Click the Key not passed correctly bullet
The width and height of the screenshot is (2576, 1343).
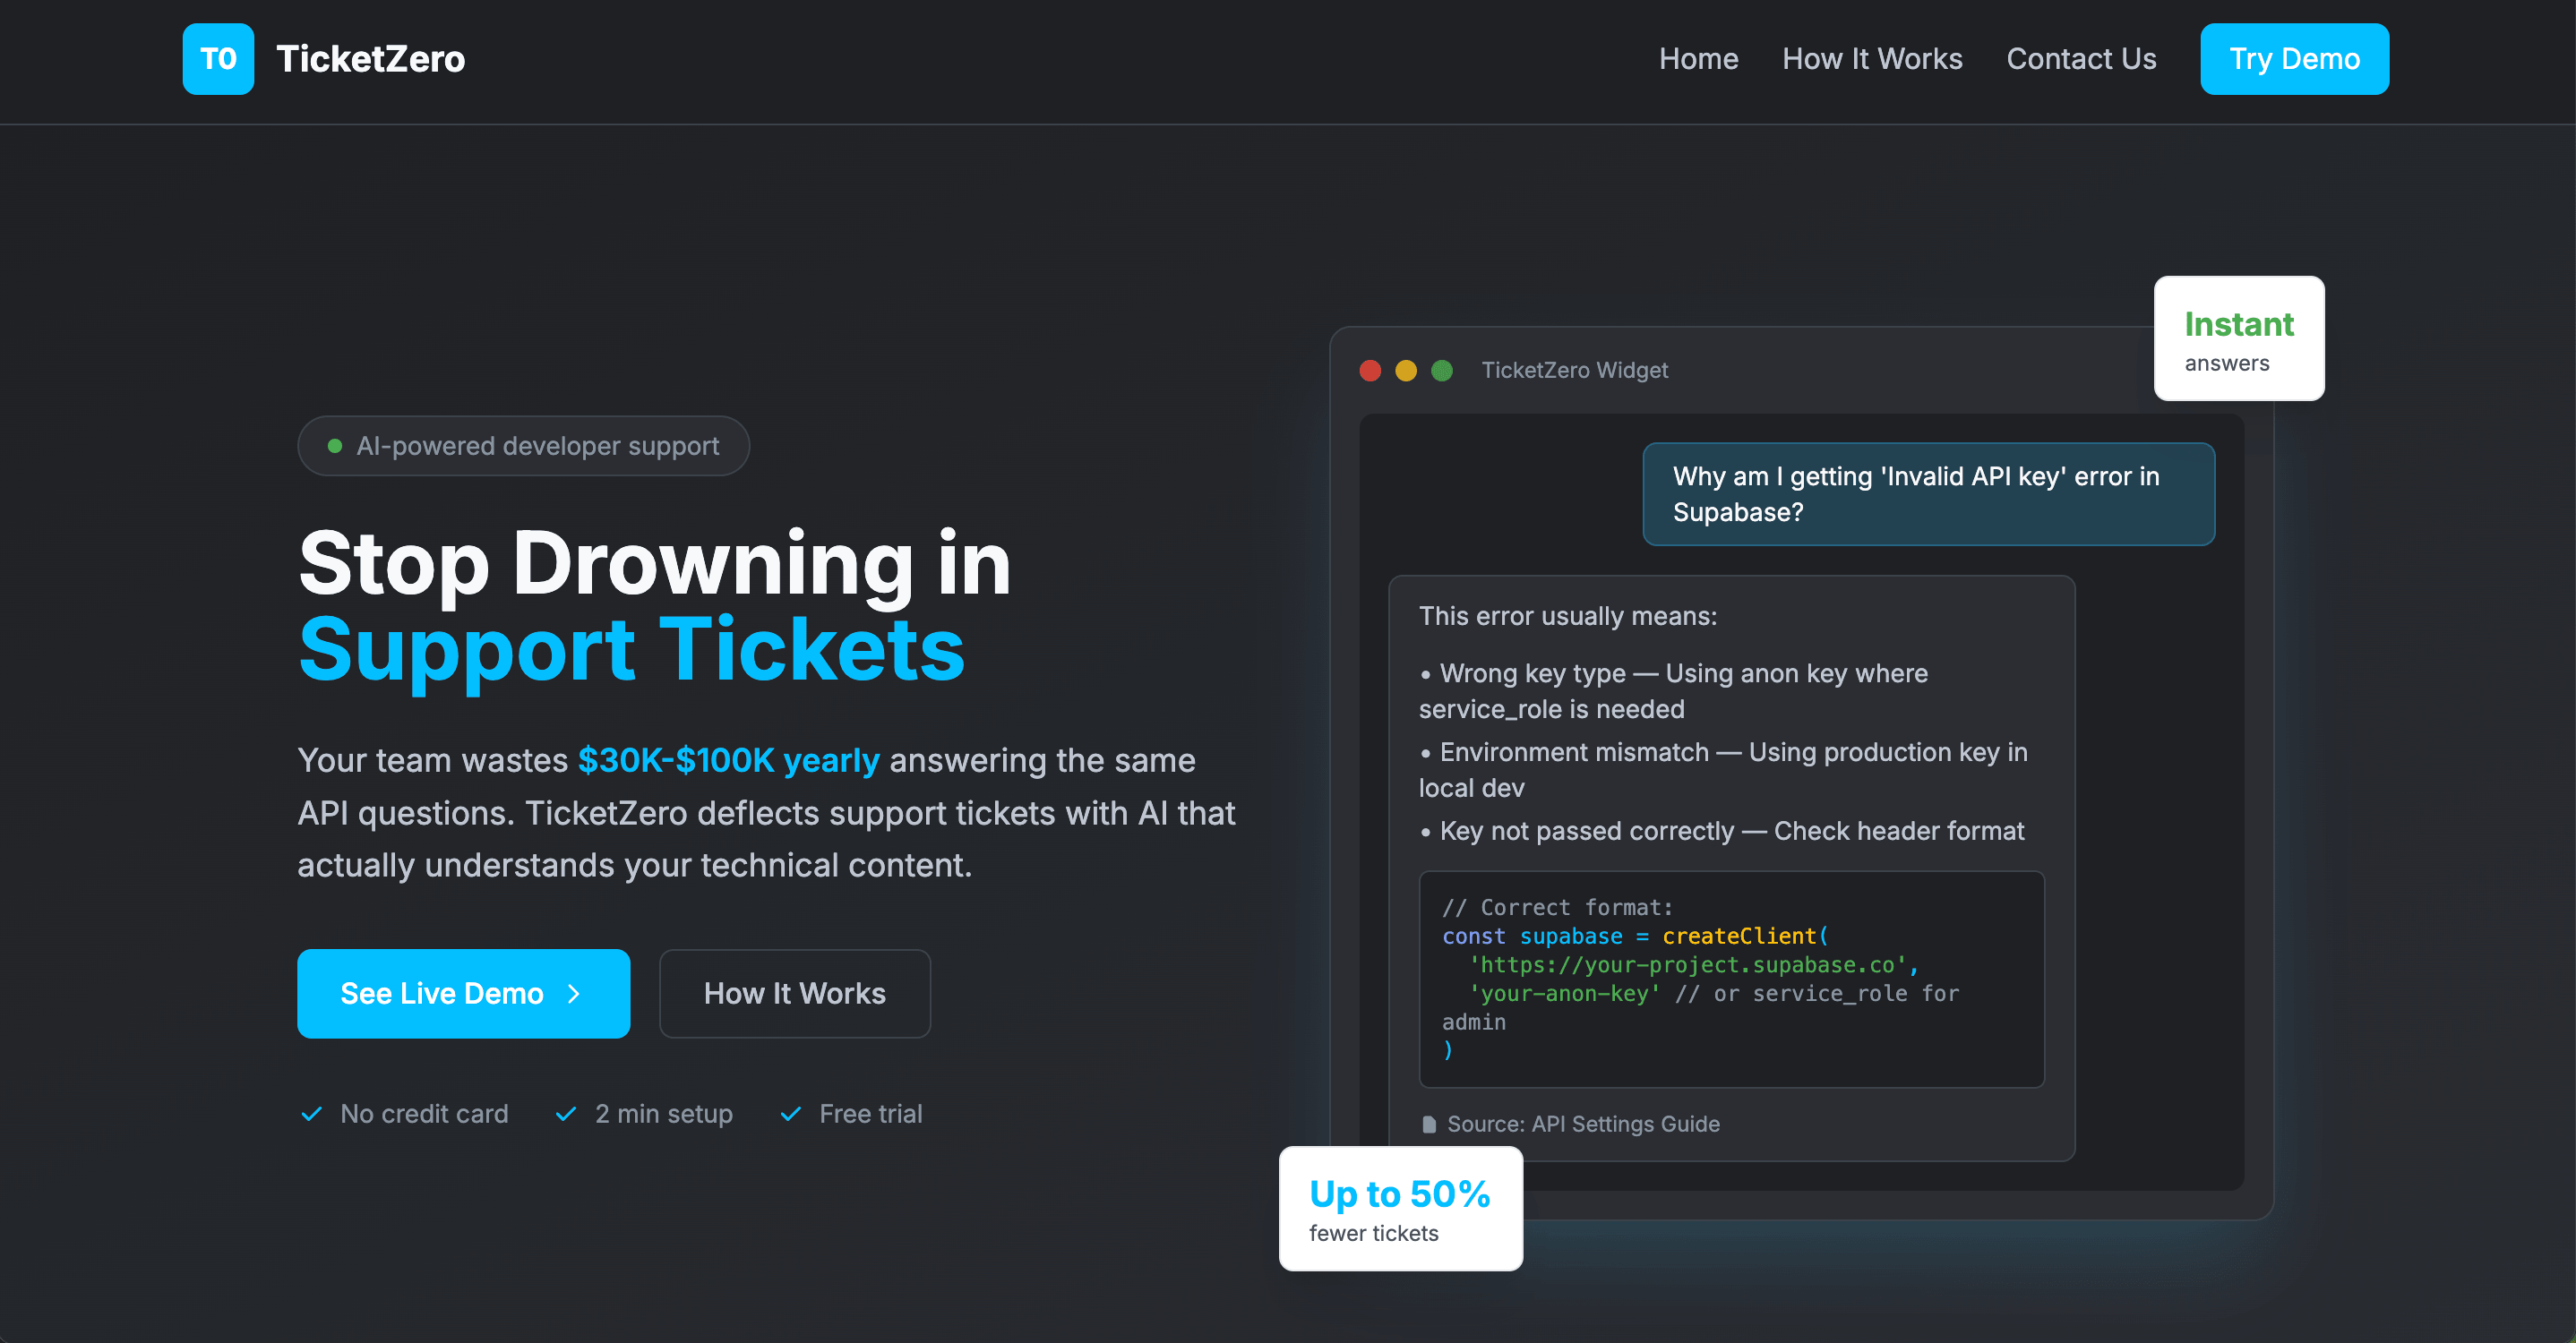(1722, 832)
